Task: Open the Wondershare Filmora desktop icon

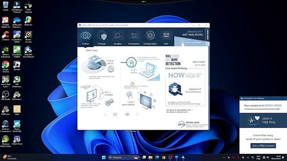Action: [17, 7]
